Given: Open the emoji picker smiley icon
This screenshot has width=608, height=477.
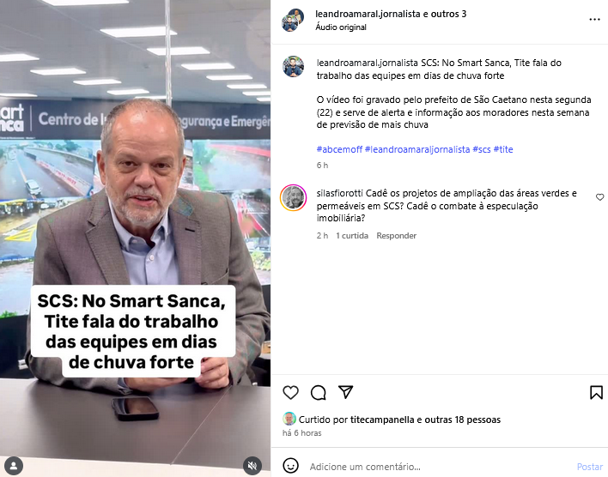Looking at the screenshot, I should [290, 466].
